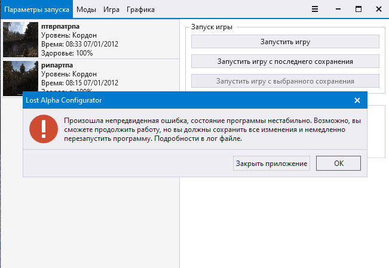Click the Время: 08:15 07/01/2012 line
Screen dimensions: 389x268
pyautogui.click(x=79, y=83)
